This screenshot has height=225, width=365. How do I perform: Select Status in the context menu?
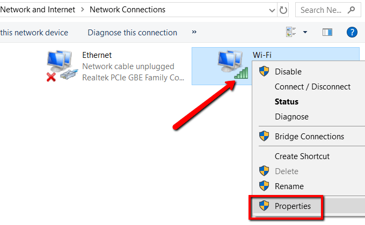coord(287,102)
